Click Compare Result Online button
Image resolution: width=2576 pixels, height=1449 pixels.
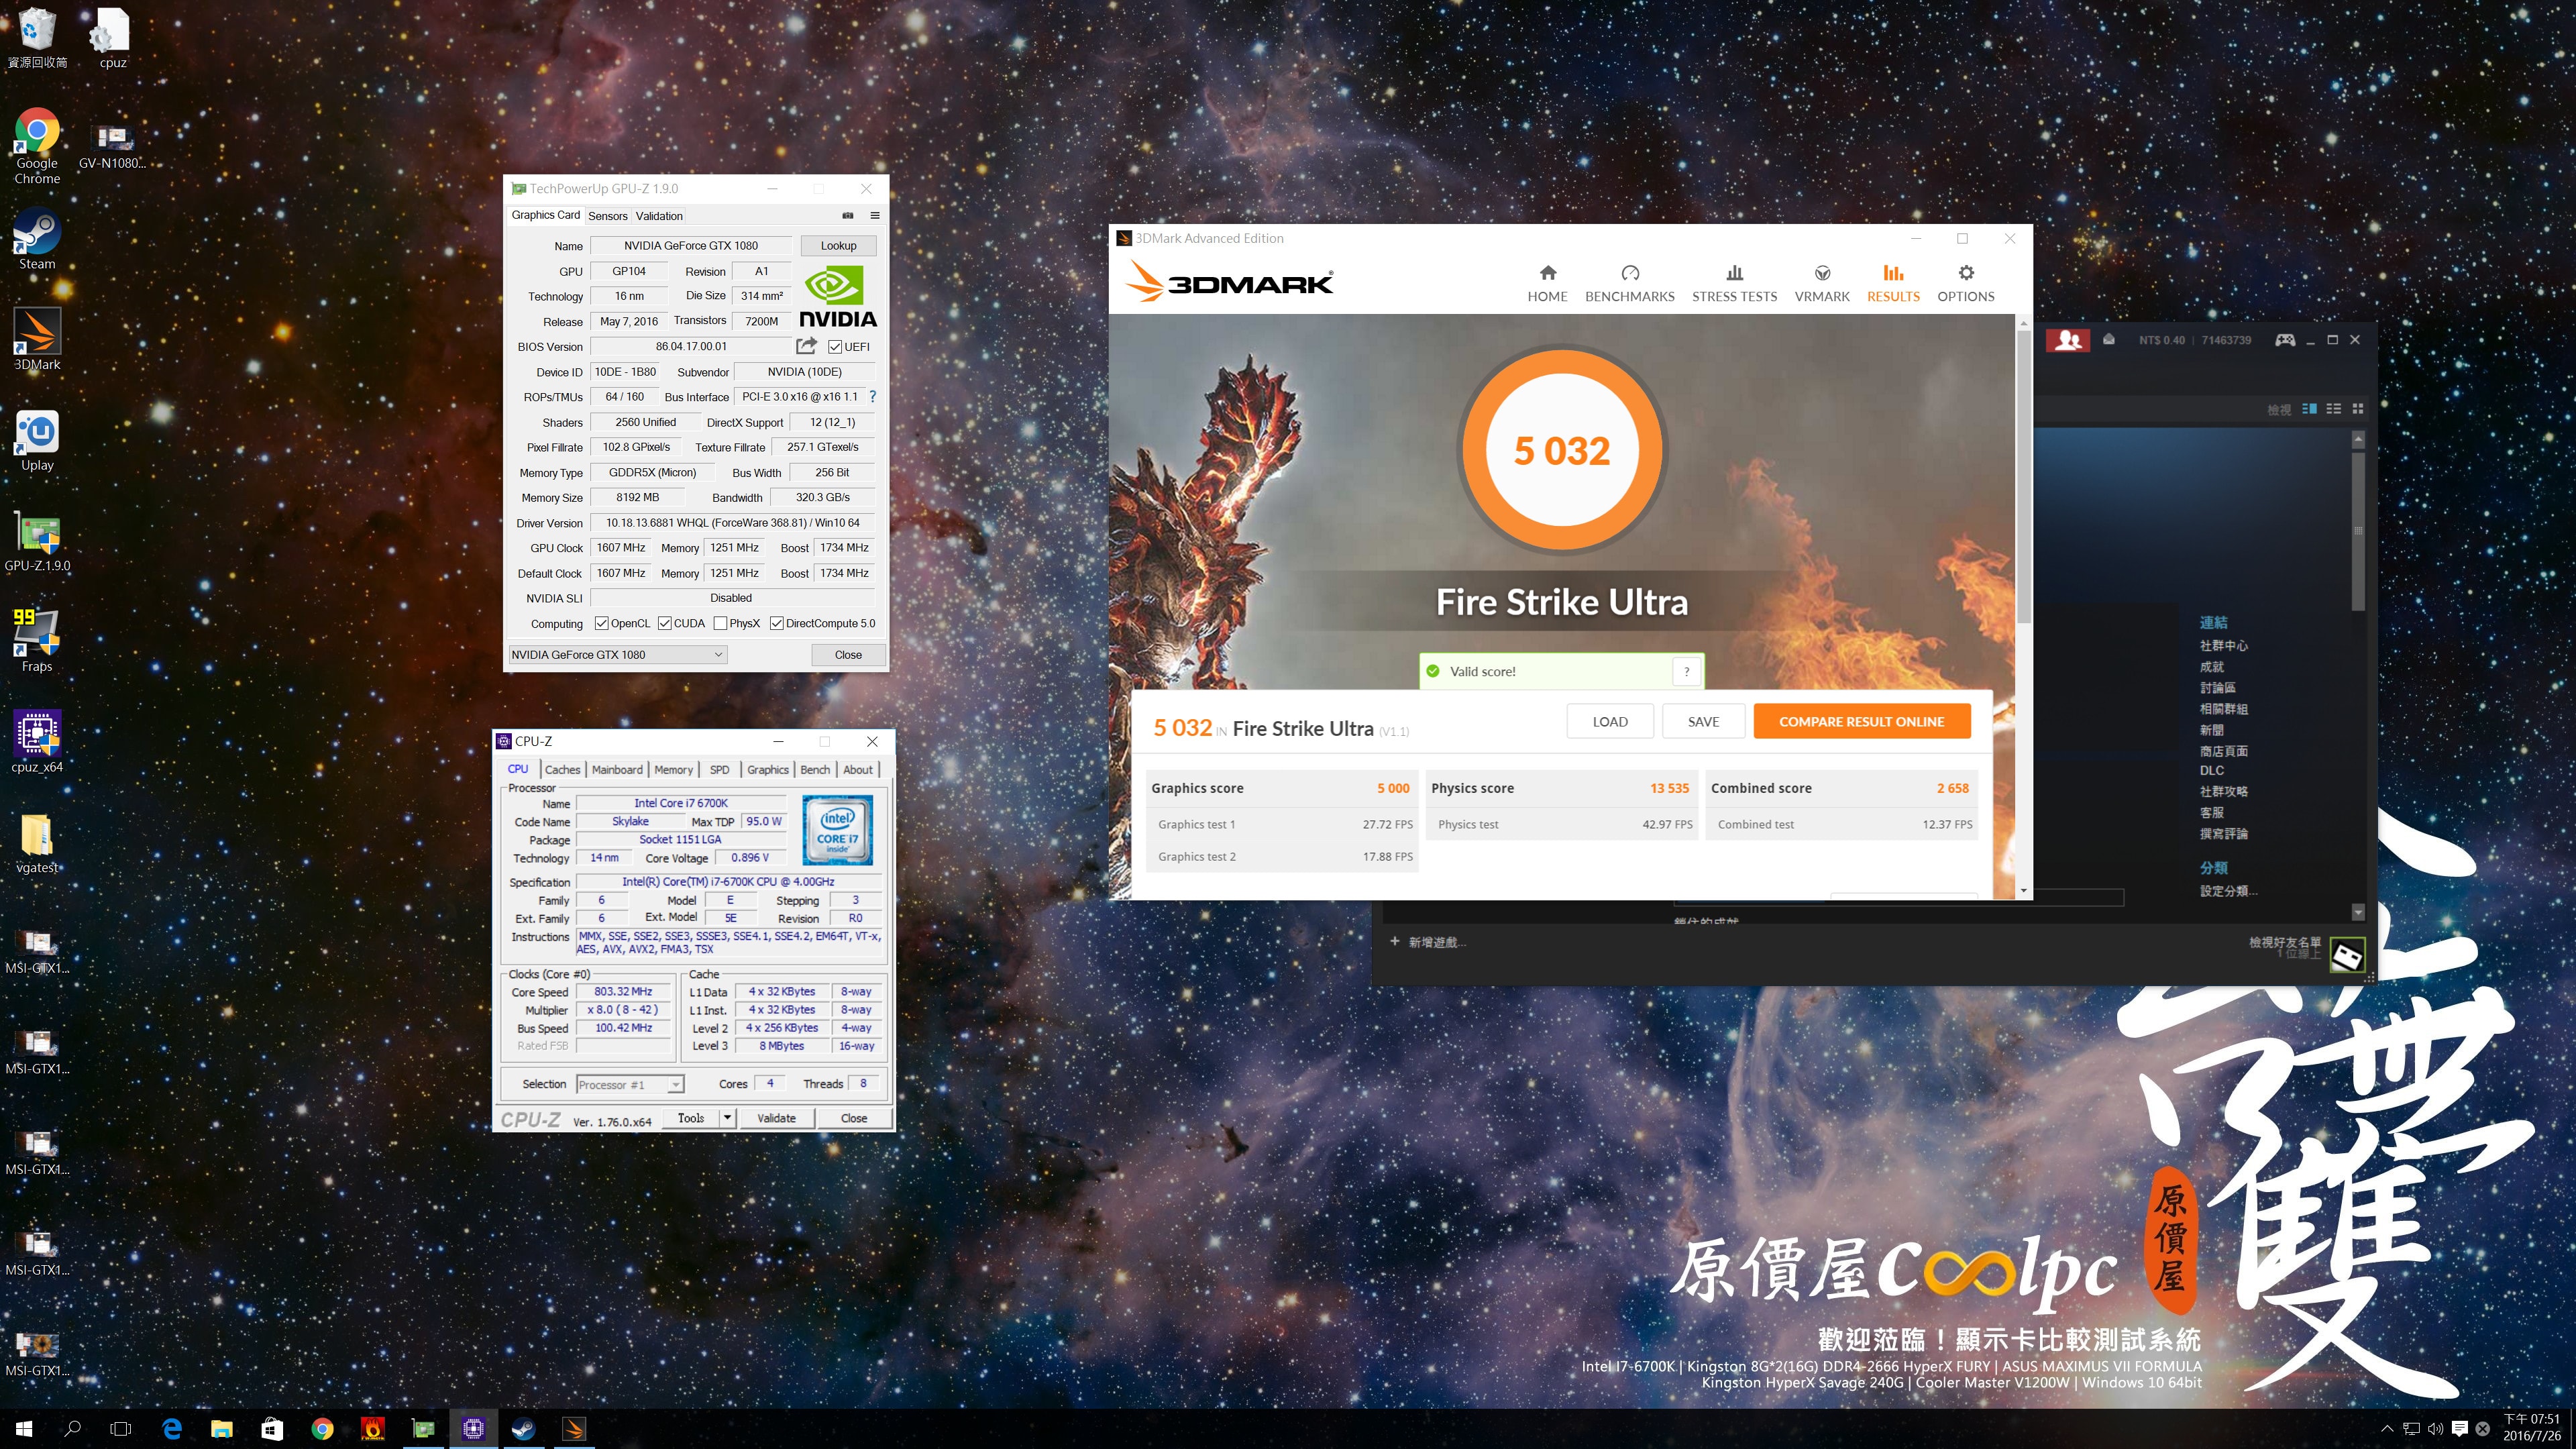click(1861, 721)
